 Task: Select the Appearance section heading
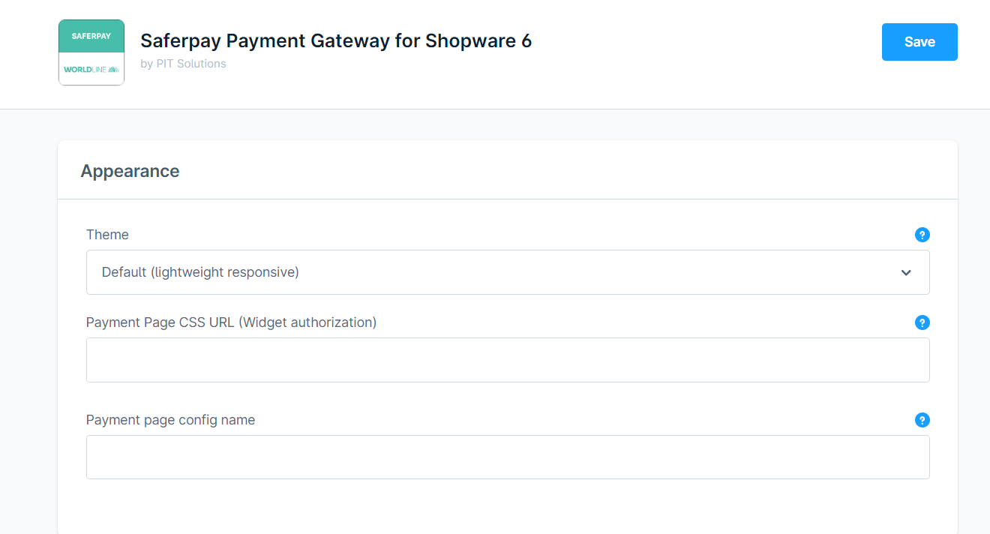[x=130, y=171]
